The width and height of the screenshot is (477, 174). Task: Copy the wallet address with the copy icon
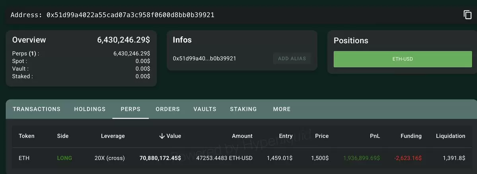pos(467,15)
